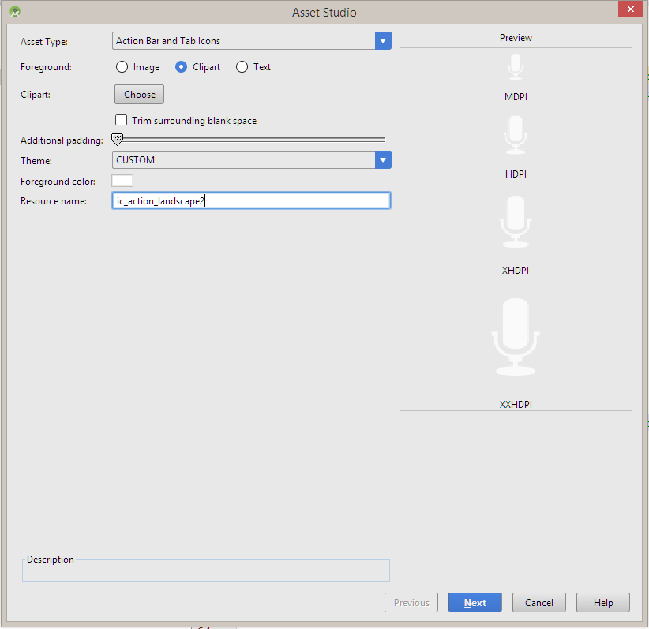Screen dimensions: 649x629
Task: Click the Choose clipart button
Action: [139, 94]
